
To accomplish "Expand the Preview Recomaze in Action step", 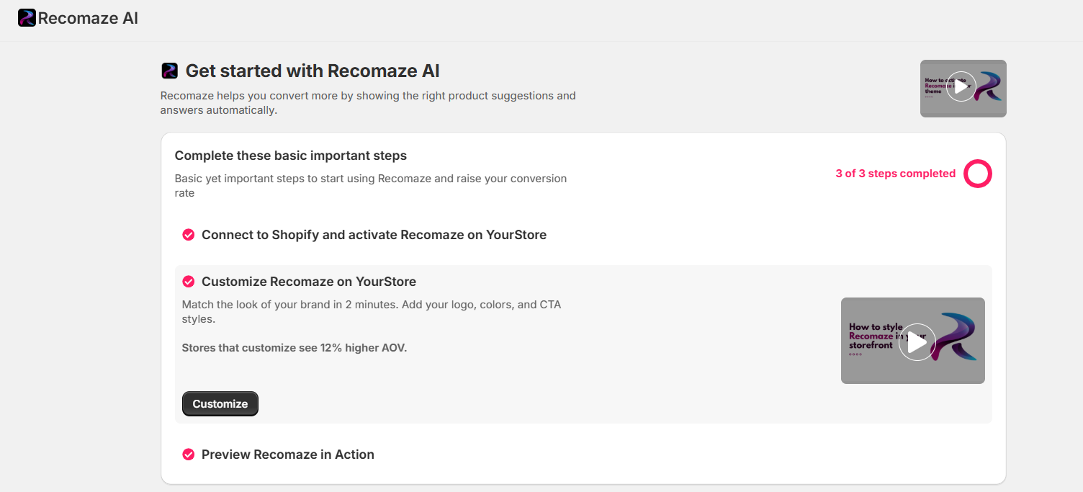I will [x=287, y=455].
